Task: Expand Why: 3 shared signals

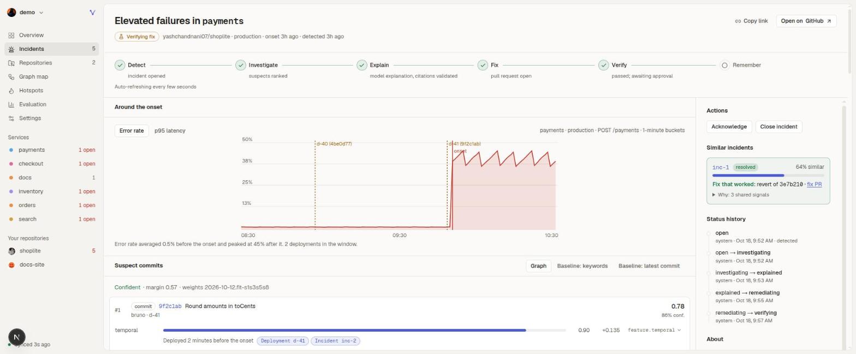Action: tap(741, 195)
